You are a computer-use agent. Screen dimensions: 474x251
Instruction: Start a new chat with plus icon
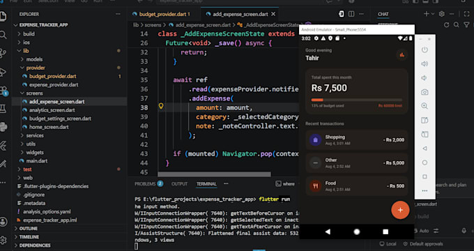[x=426, y=14]
